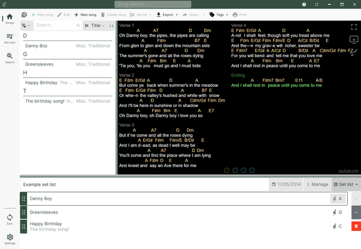Viewport: 361px width, 249px height.
Task: Select Greensleeves in the song list
Action: [67, 64]
